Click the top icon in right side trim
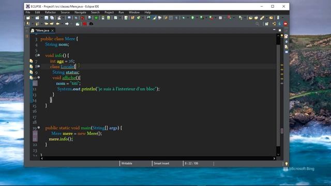Viewport: 331px width, 186px height. pyautogui.click(x=286, y=36)
